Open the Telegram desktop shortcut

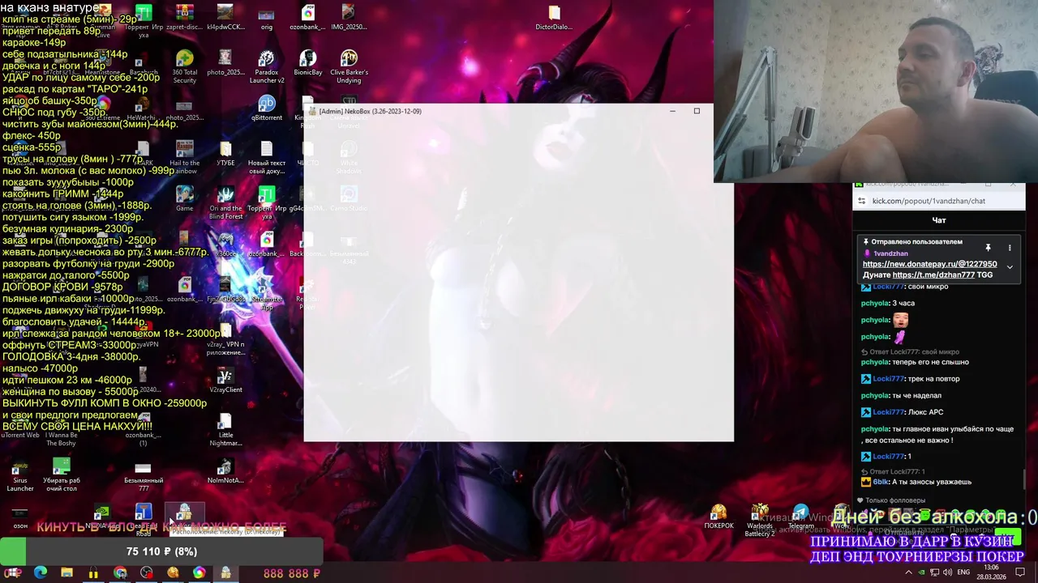[801, 517]
